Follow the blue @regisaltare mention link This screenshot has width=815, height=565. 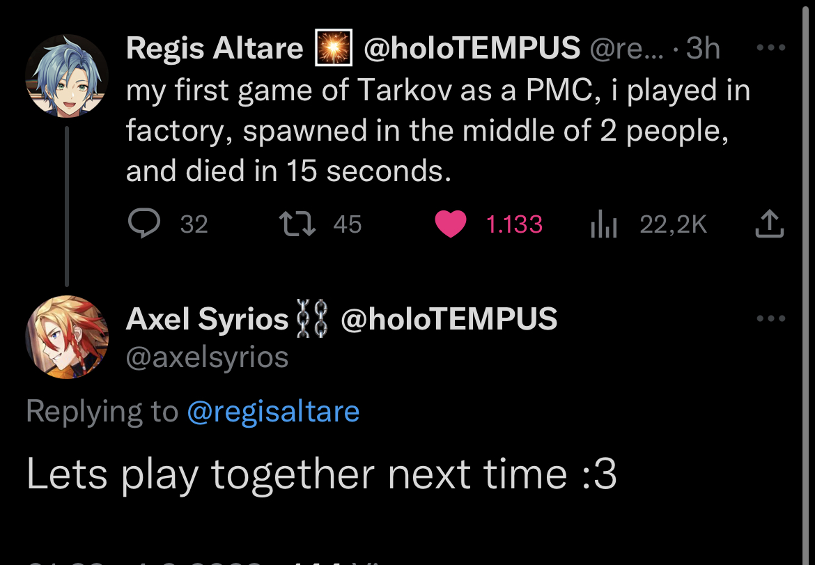(273, 411)
